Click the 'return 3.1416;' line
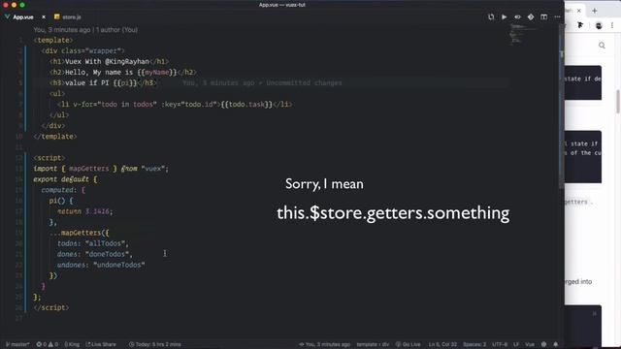 (x=85, y=211)
